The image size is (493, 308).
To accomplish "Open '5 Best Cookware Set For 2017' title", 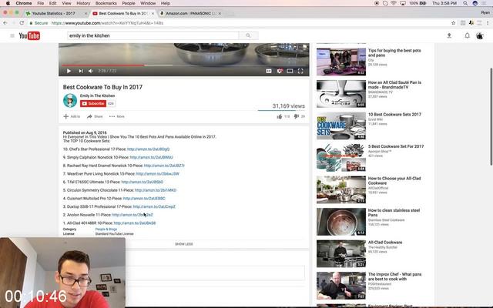I will click(x=396, y=146).
